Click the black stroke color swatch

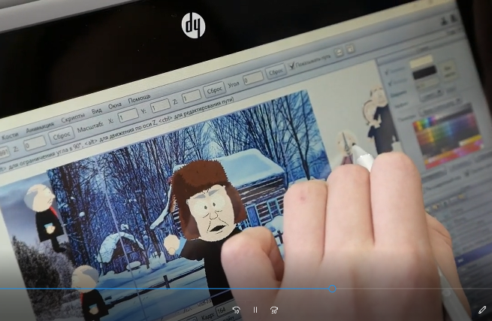tap(424, 72)
